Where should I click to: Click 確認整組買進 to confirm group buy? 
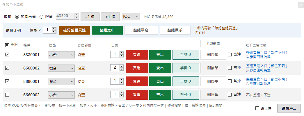[75, 30]
